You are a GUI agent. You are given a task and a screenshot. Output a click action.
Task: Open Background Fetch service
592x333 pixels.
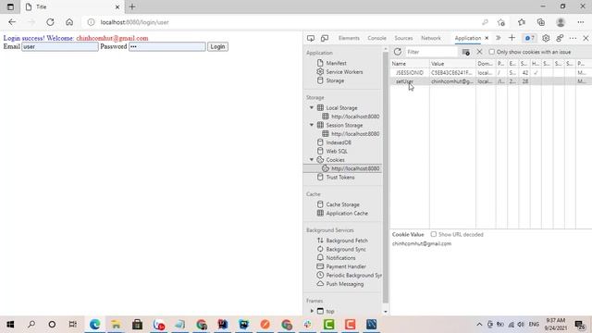[x=347, y=240]
